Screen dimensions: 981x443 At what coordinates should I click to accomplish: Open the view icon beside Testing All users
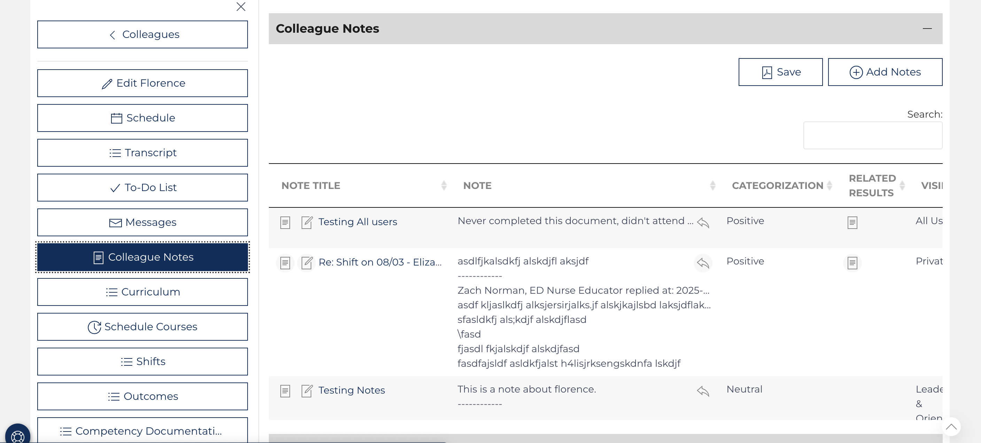pos(285,222)
